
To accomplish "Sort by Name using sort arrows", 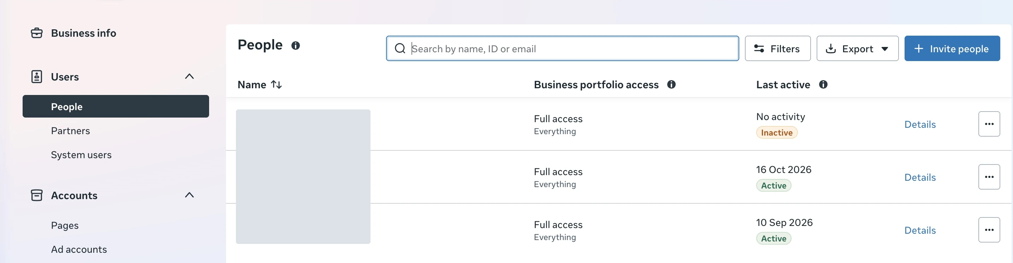I will pos(277,84).
